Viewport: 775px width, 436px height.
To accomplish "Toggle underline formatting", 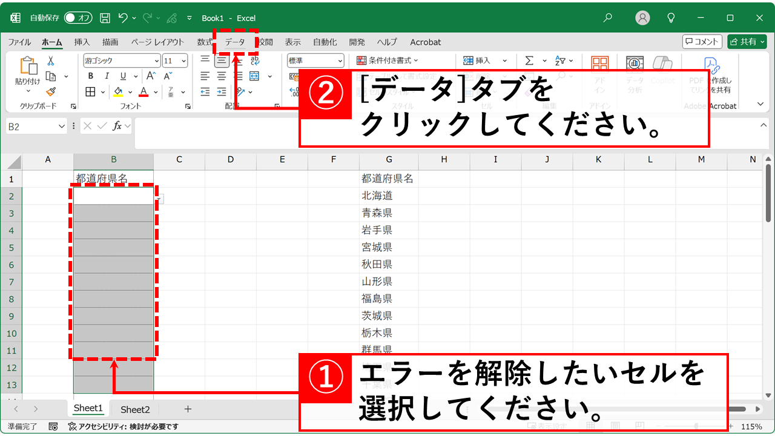I will pos(122,76).
